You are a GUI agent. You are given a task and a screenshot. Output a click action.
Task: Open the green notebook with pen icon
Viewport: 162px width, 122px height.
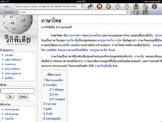coord(145,12)
